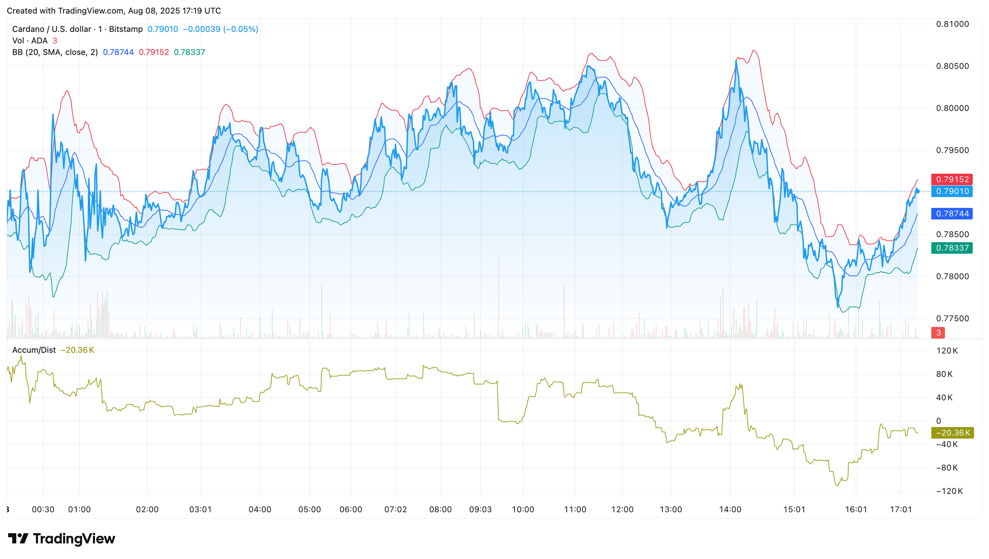
Task: Click the green 0.78337 lower band tag
Action: click(x=952, y=248)
